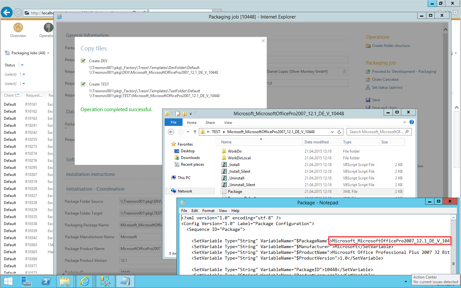Screen dimensions: 461x288
Task: Click the browser back arrow button
Action: pos(7,12)
